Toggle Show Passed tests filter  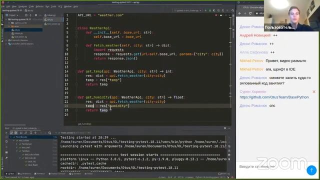tap(11, 133)
